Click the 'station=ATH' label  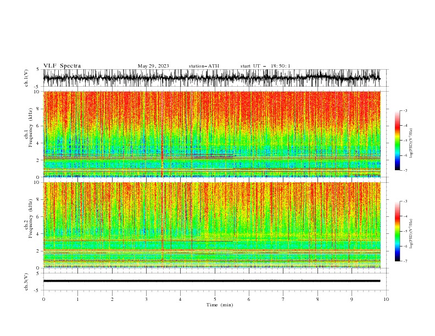tap(204, 66)
